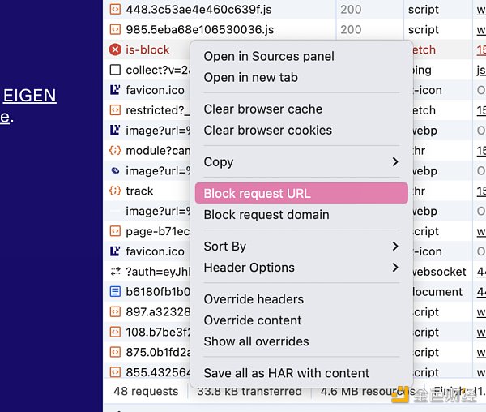Click the script icon next to 985.5eba68e106530036.js
This screenshot has height=412, width=486.
point(115,30)
